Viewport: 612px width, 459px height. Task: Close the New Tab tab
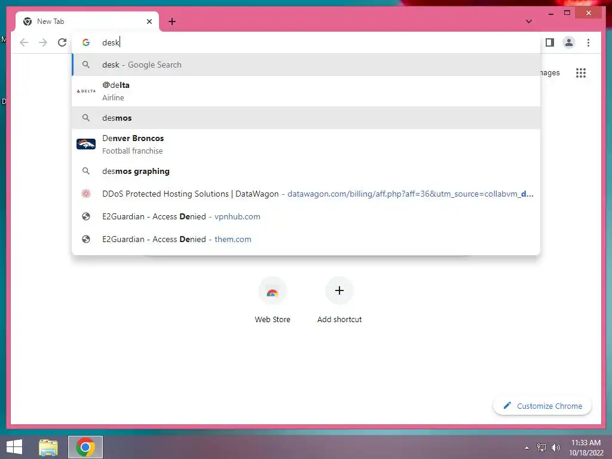(x=149, y=22)
